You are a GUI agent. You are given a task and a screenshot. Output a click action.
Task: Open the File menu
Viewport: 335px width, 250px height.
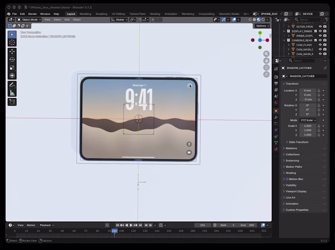[x=15, y=14]
